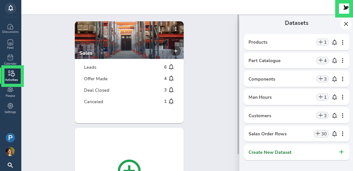
Task: Toggle the bell for Leads
Action: tap(171, 67)
